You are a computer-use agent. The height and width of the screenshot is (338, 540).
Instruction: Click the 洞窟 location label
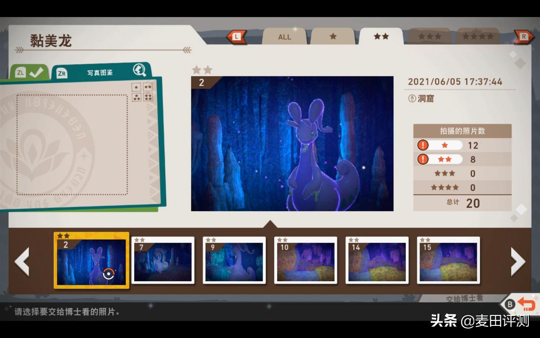[x=426, y=99]
